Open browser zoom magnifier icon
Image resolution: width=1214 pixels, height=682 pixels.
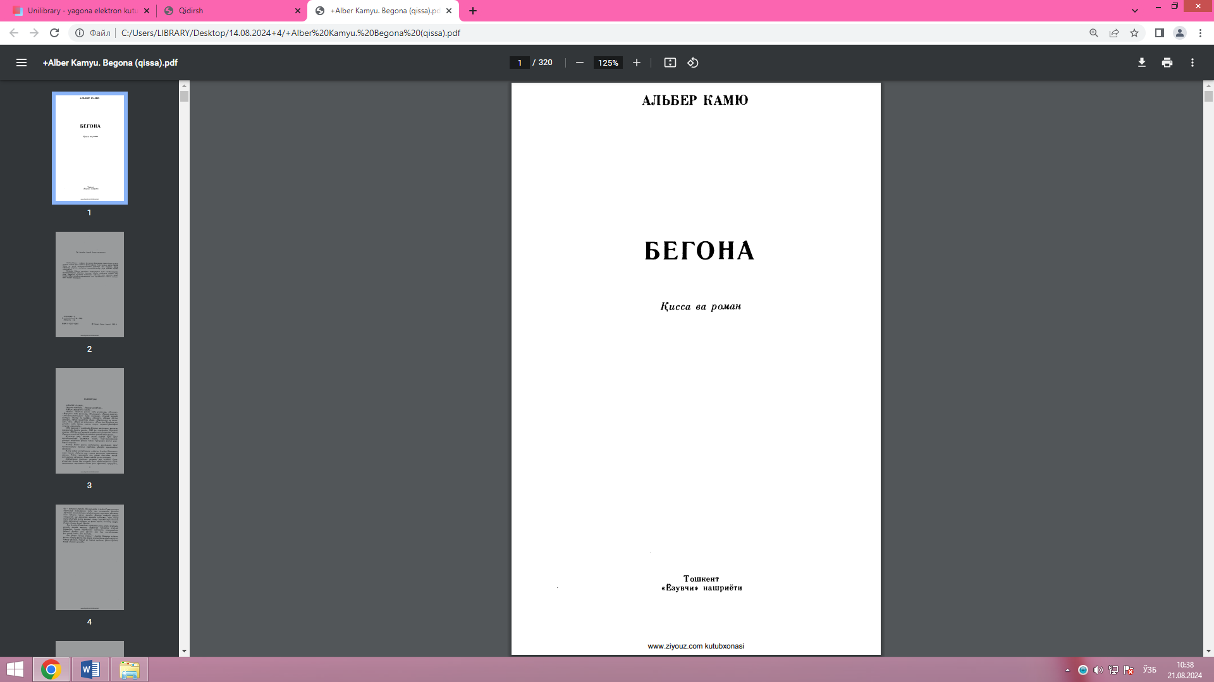coord(1094,33)
